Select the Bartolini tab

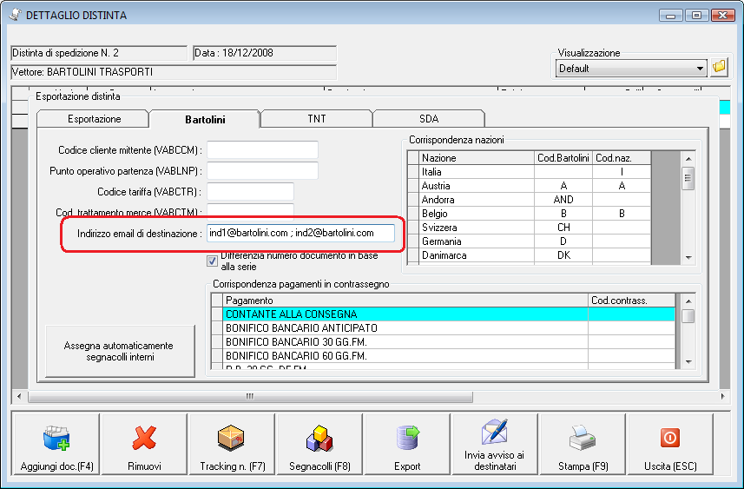pos(205,119)
